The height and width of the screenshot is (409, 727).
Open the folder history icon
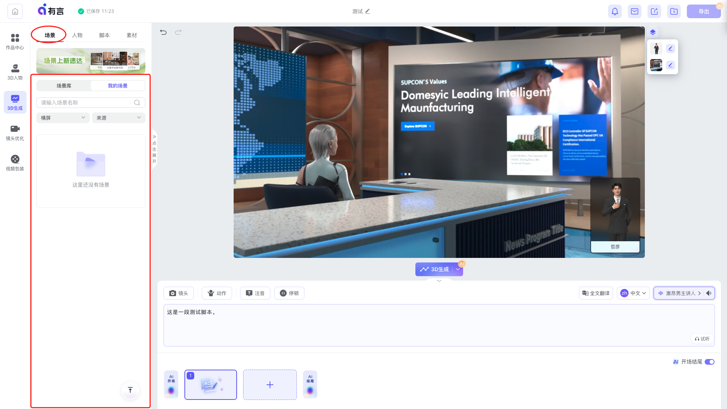(x=674, y=11)
